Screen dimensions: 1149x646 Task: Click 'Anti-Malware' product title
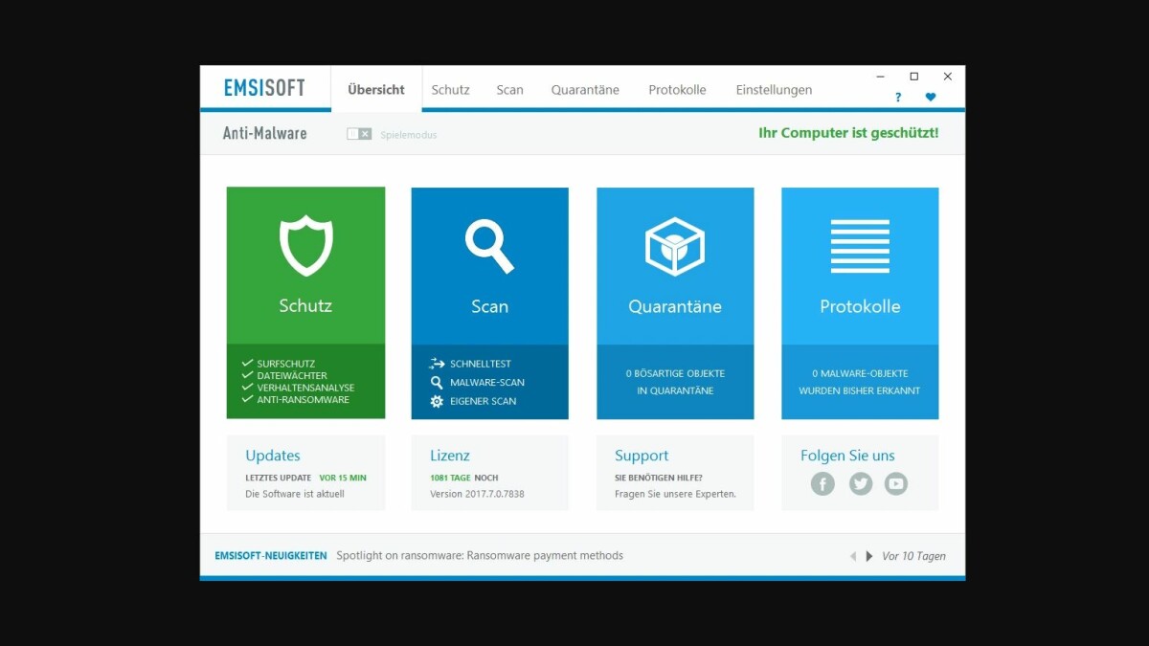(265, 133)
